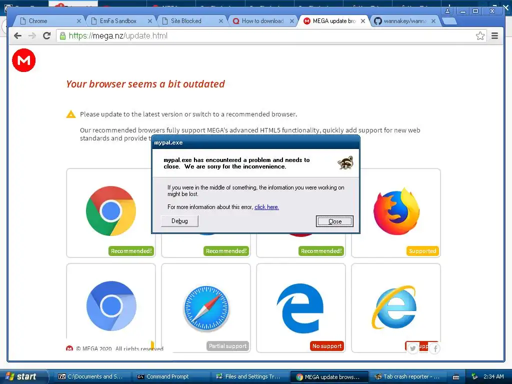The image size is (512, 384).
Task: Click the keyboard icon in system tray
Action: point(456,377)
